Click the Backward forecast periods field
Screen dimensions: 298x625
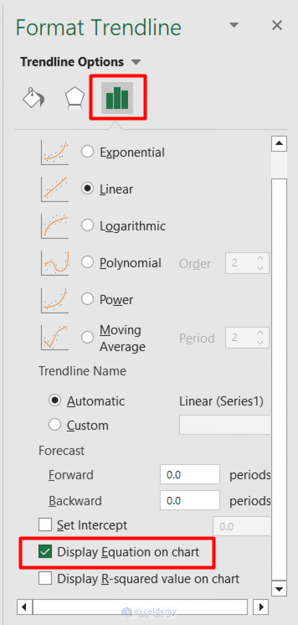coord(190,500)
